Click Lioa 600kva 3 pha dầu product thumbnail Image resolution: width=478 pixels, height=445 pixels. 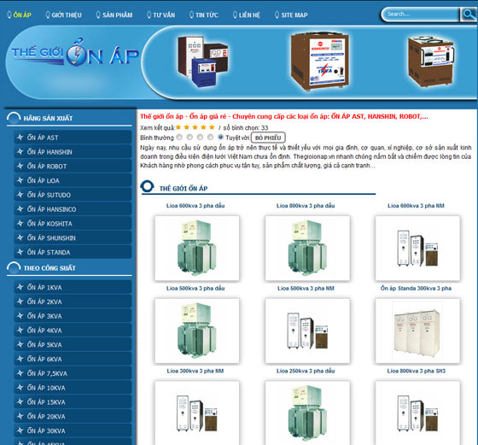(197, 248)
